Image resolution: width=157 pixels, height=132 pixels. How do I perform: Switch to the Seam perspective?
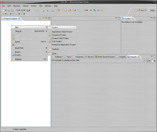click(151, 10)
